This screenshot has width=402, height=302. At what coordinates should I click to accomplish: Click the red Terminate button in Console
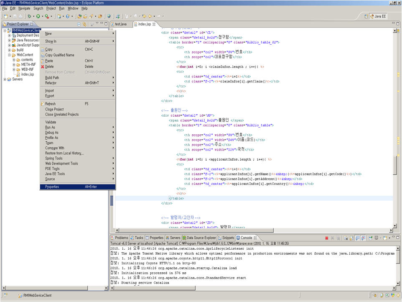326,238
